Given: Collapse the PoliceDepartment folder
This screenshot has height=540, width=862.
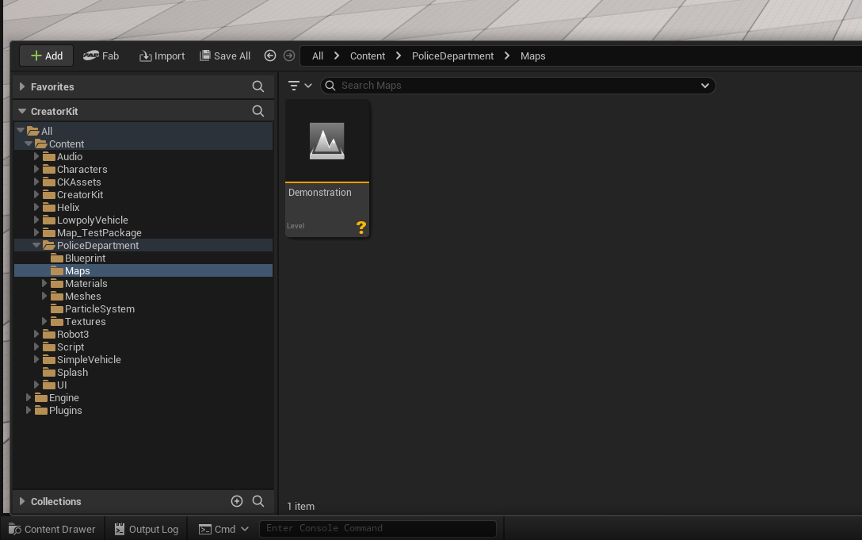Looking at the screenshot, I should (x=36, y=246).
